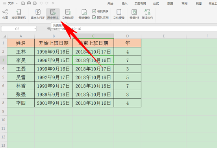The width and height of the screenshot is (217, 148).
Task: Select cell 1995年9月16日
Action: click(54, 52)
